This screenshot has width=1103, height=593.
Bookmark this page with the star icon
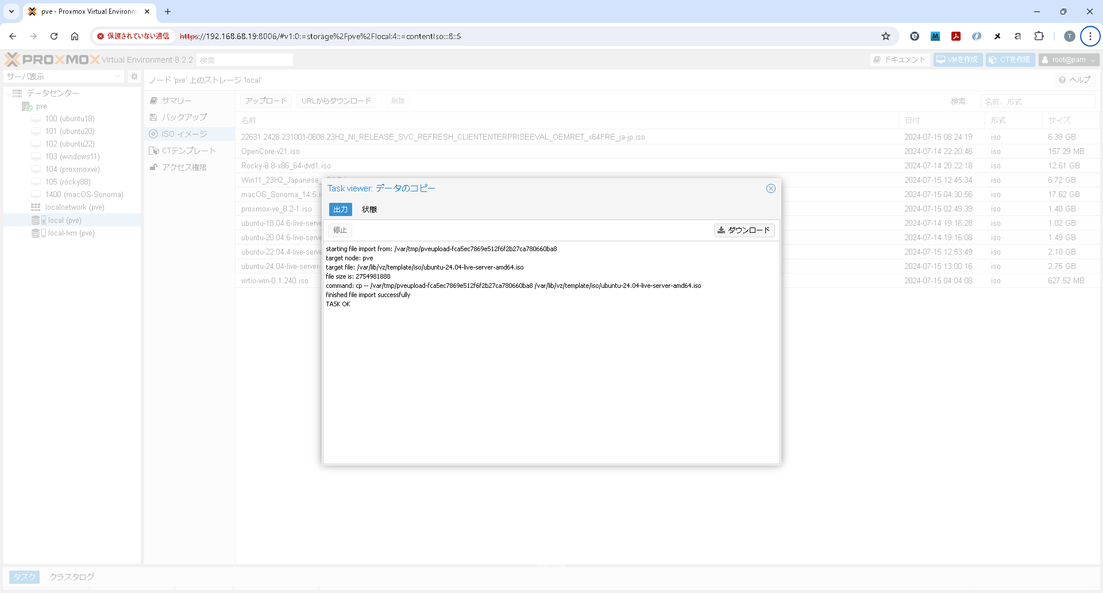886,36
